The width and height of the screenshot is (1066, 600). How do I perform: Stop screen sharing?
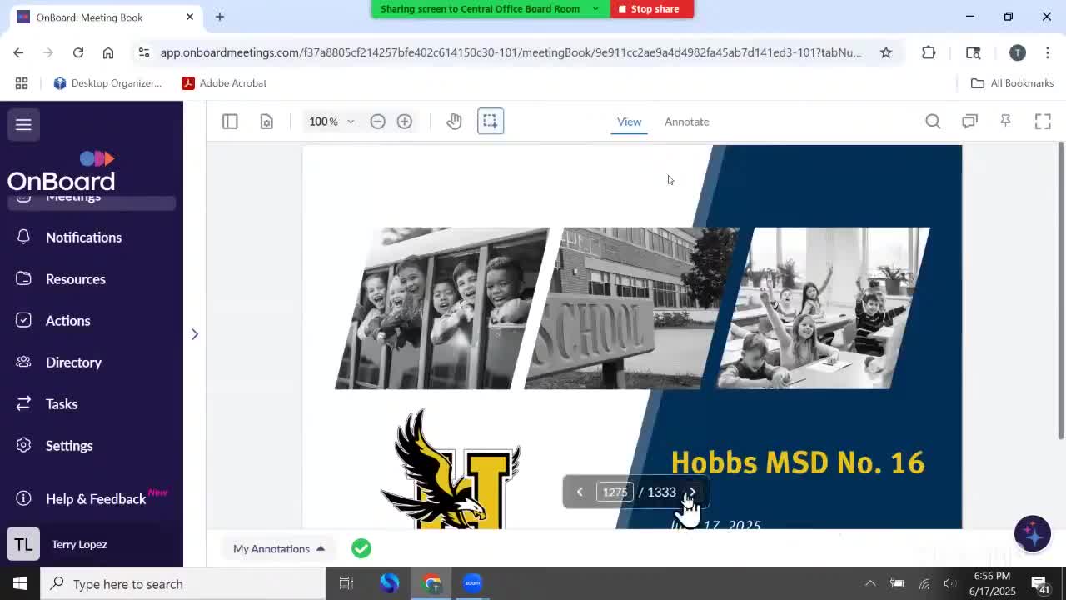point(650,9)
